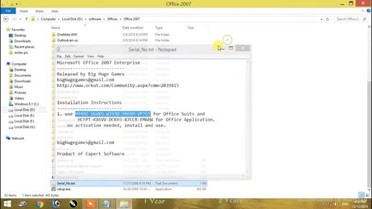Open Explorer help question mark icon
372x209 pixels.
[369, 11]
